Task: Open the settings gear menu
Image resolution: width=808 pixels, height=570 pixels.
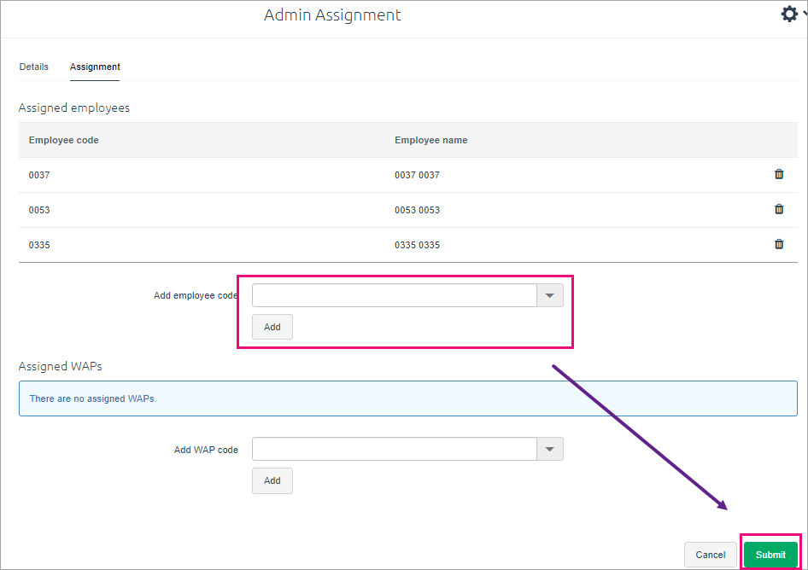Action: coord(789,14)
